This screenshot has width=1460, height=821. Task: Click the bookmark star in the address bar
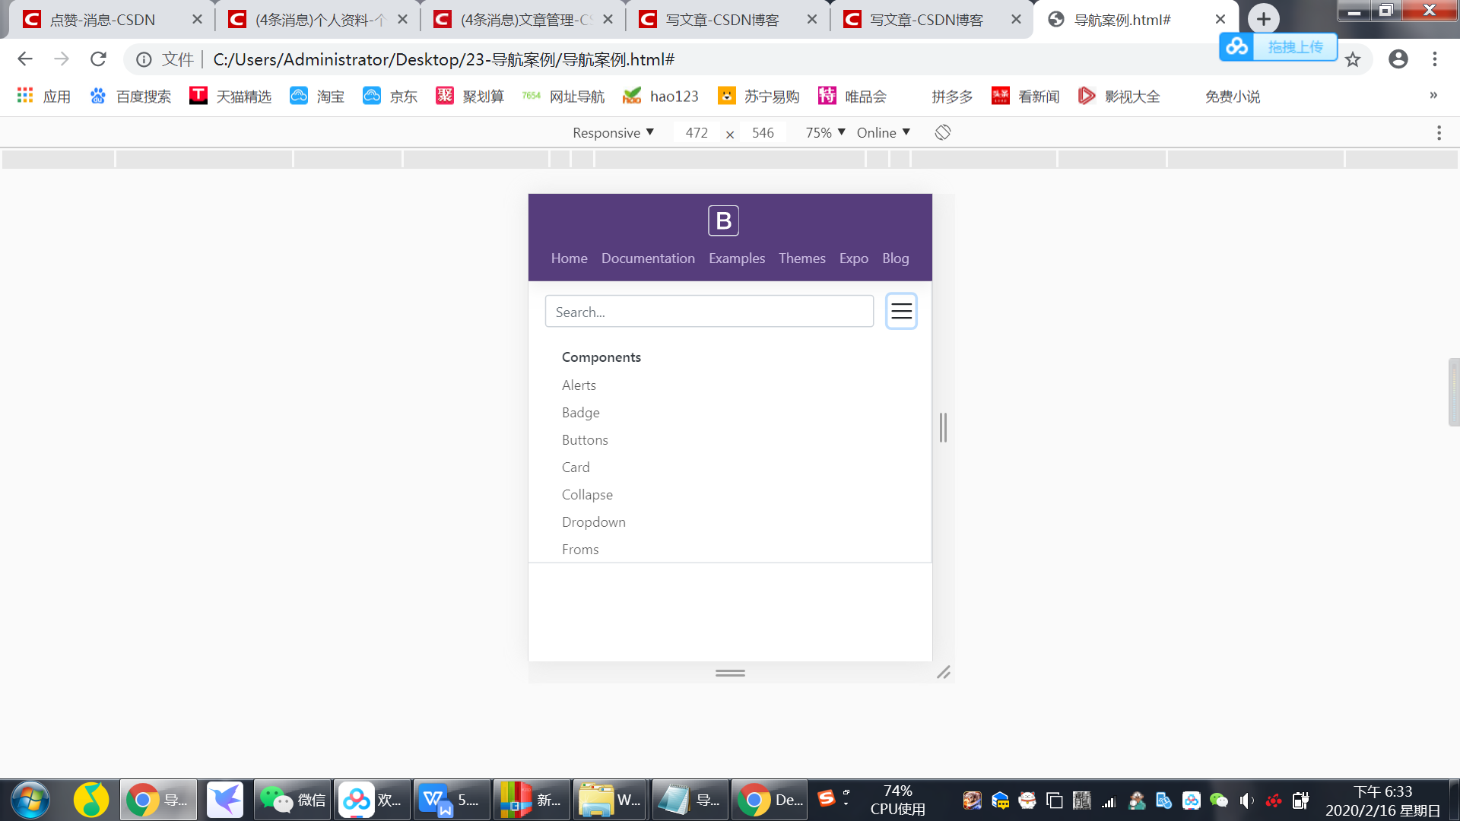point(1353,59)
